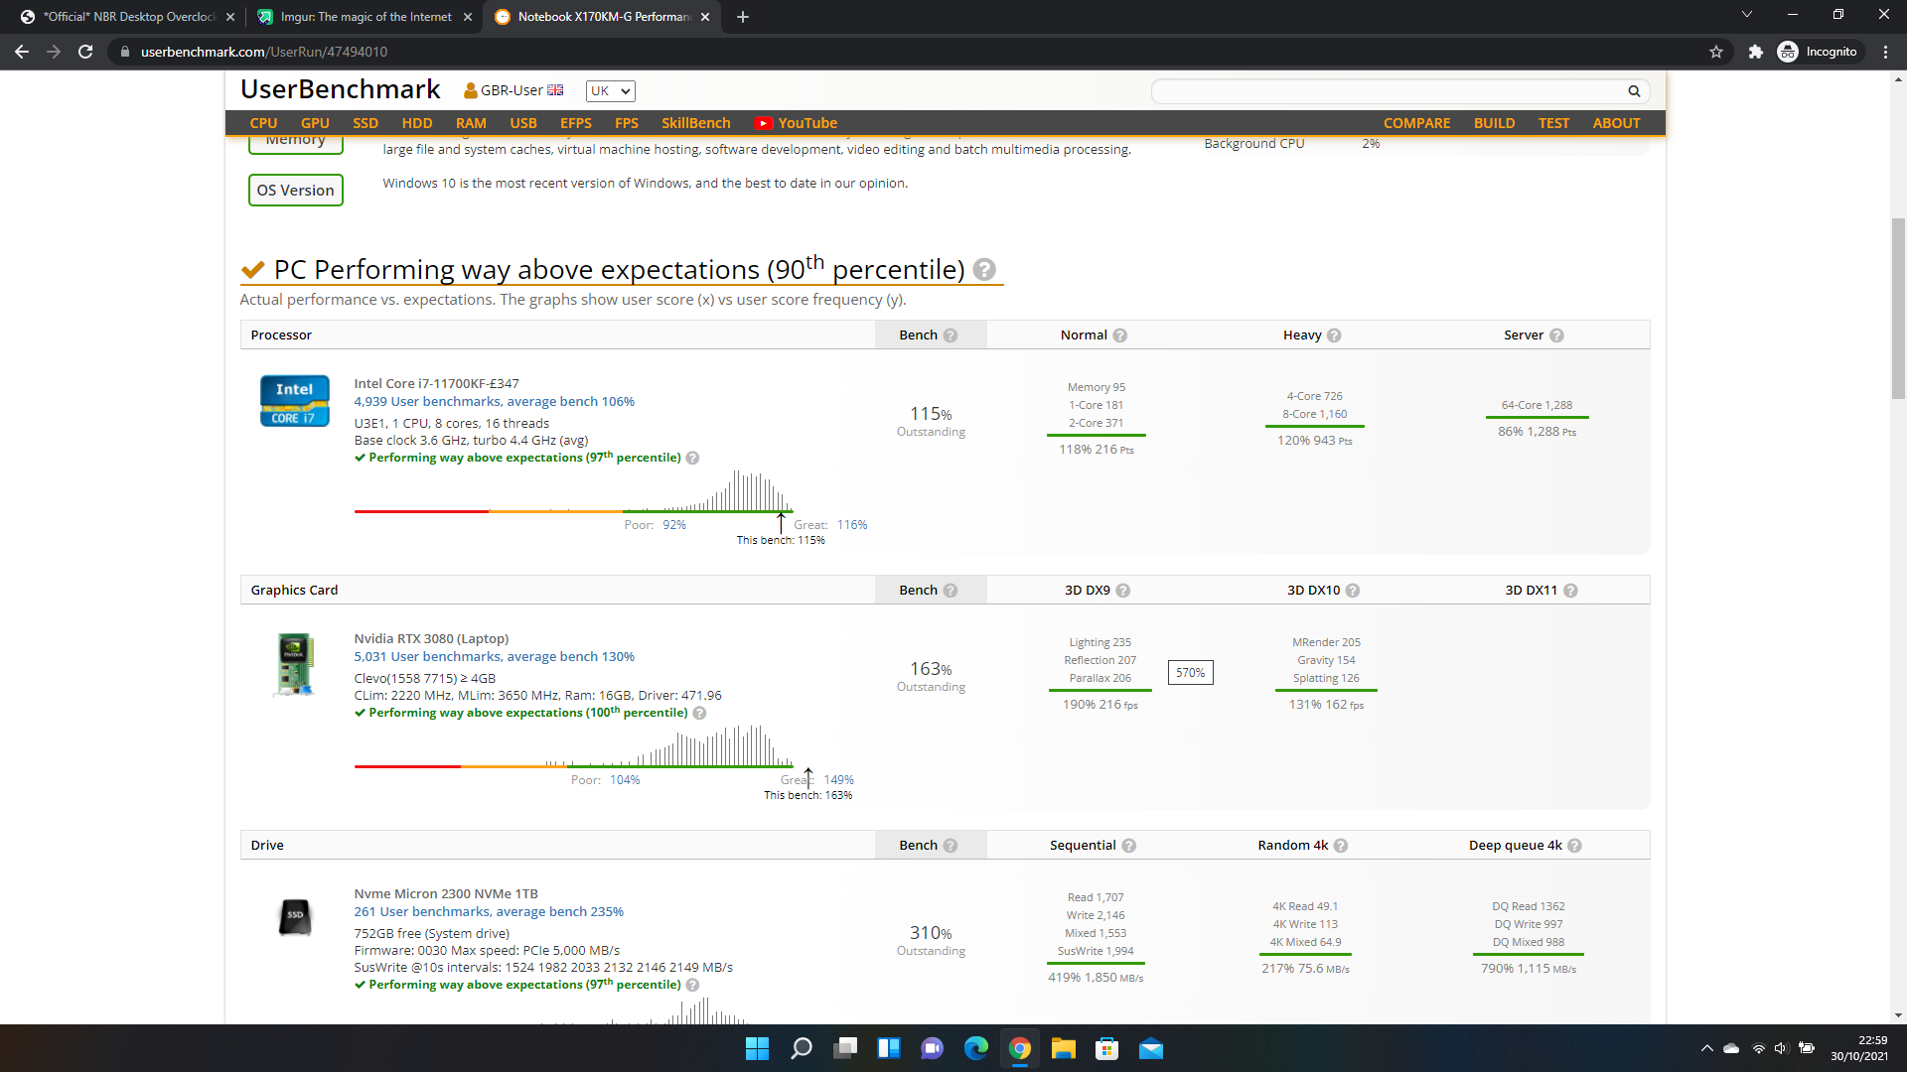Open File Explorer from the taskbar

pyautogui.click(x=1063, y=1049)
